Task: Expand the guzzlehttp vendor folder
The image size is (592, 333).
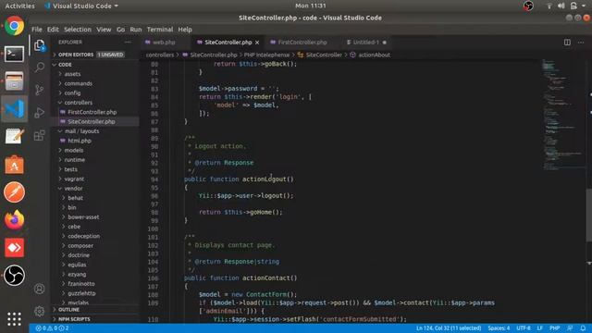Action: 95,293
